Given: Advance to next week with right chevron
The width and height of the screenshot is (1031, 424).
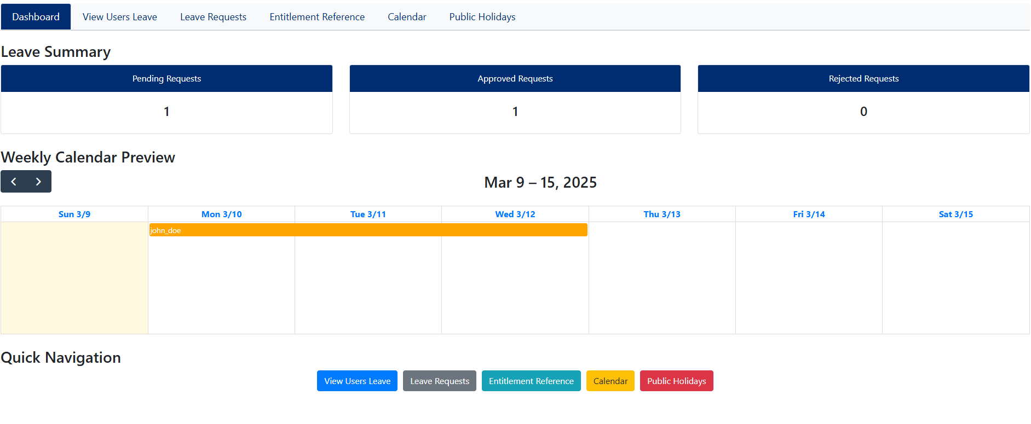Looking at the screenshot, I should click(38, 182).
